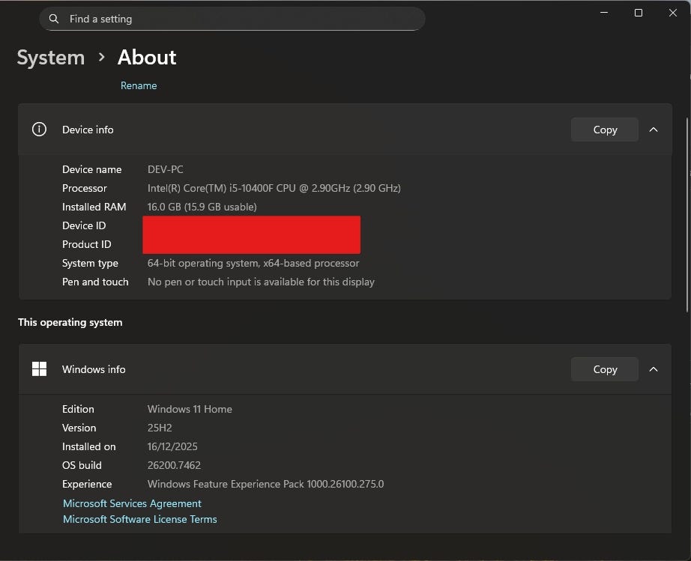This screenshot has width=691, height=561.
Task: Click the Windows info header label
Action: tap(94, 369)
